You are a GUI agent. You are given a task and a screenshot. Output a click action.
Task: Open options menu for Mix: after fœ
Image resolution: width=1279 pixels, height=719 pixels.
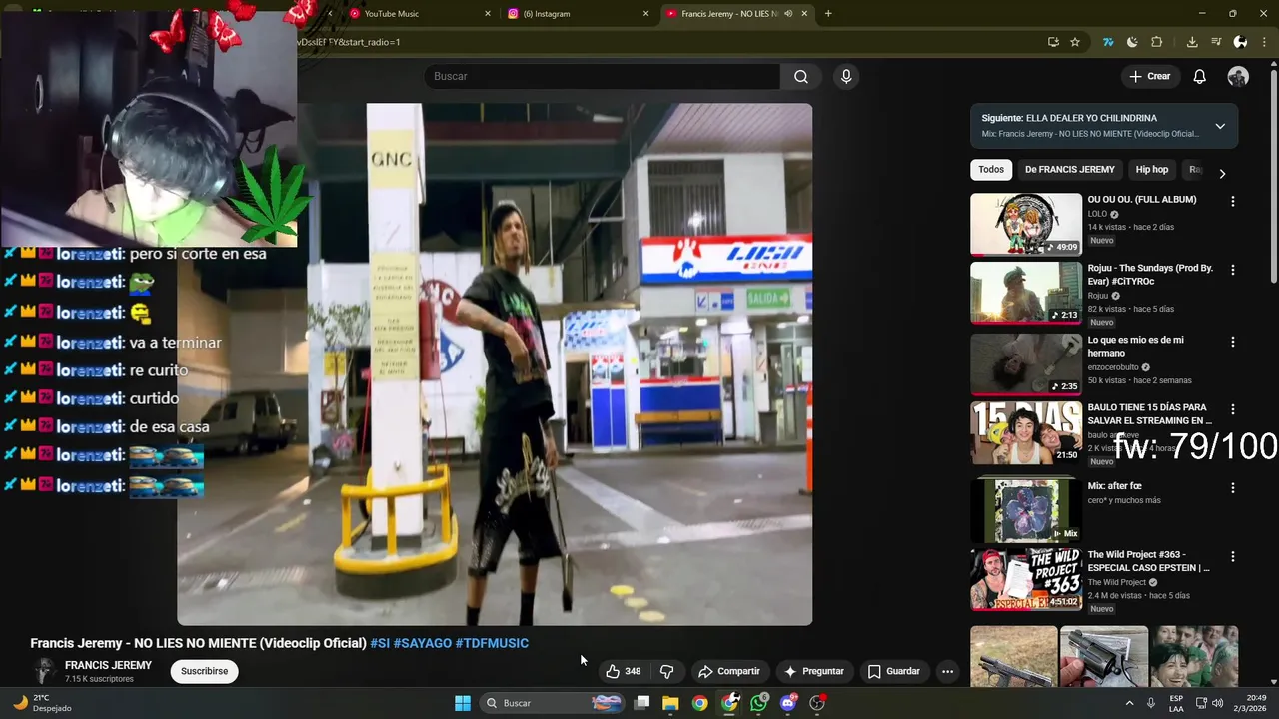coord(1232,487)
